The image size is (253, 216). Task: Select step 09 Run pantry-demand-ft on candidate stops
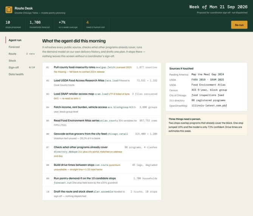(102, 180)
